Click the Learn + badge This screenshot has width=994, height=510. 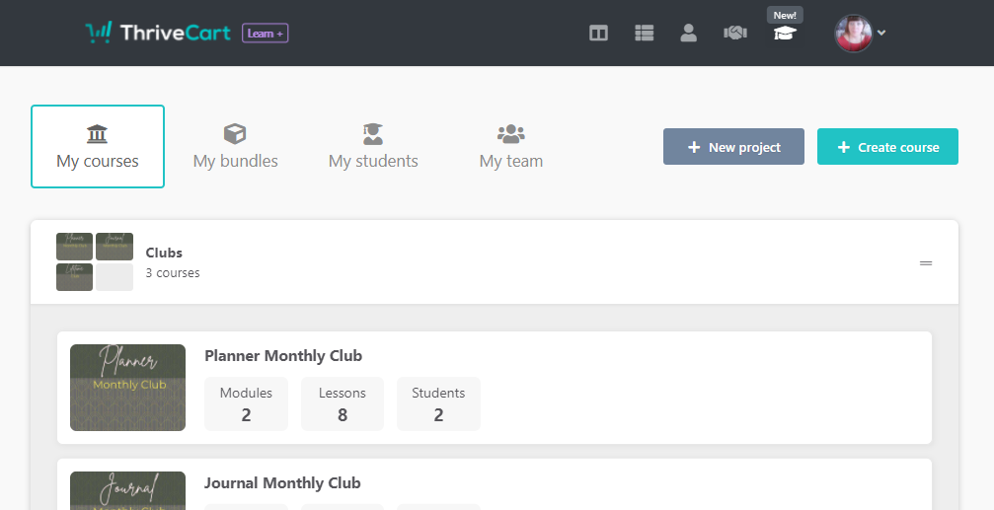[265, 33]
